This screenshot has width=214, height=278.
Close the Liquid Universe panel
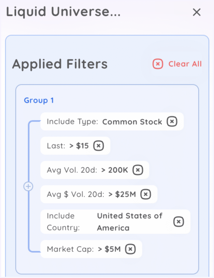(197, 12)
